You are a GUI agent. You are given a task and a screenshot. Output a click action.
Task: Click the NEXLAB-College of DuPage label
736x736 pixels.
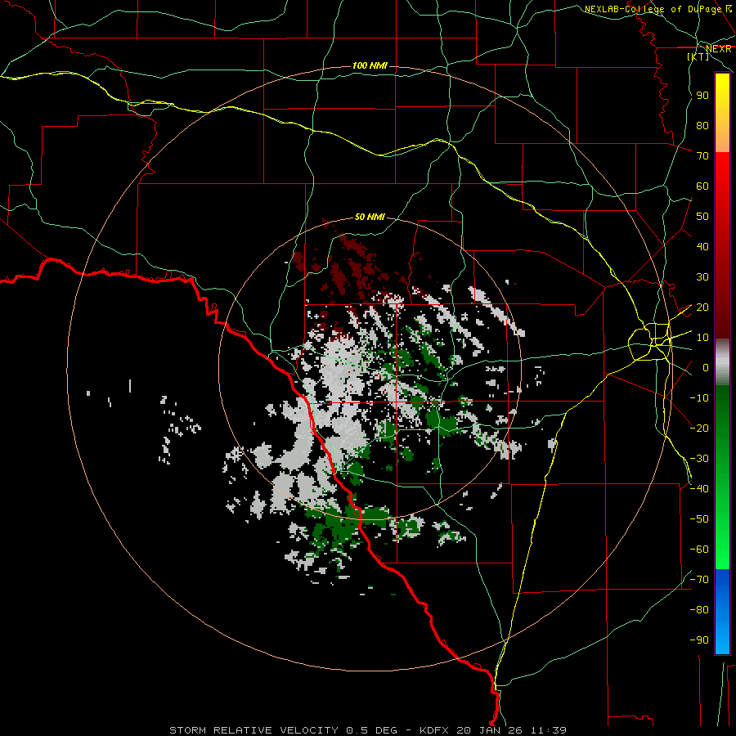657,9
